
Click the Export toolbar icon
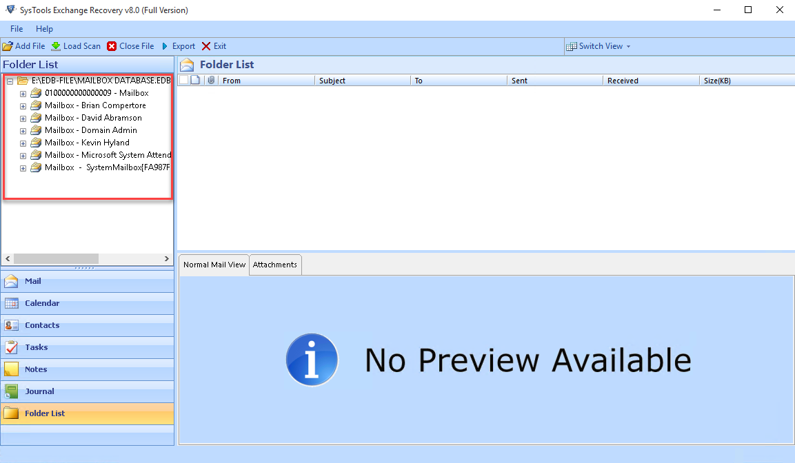click(165, 46)
